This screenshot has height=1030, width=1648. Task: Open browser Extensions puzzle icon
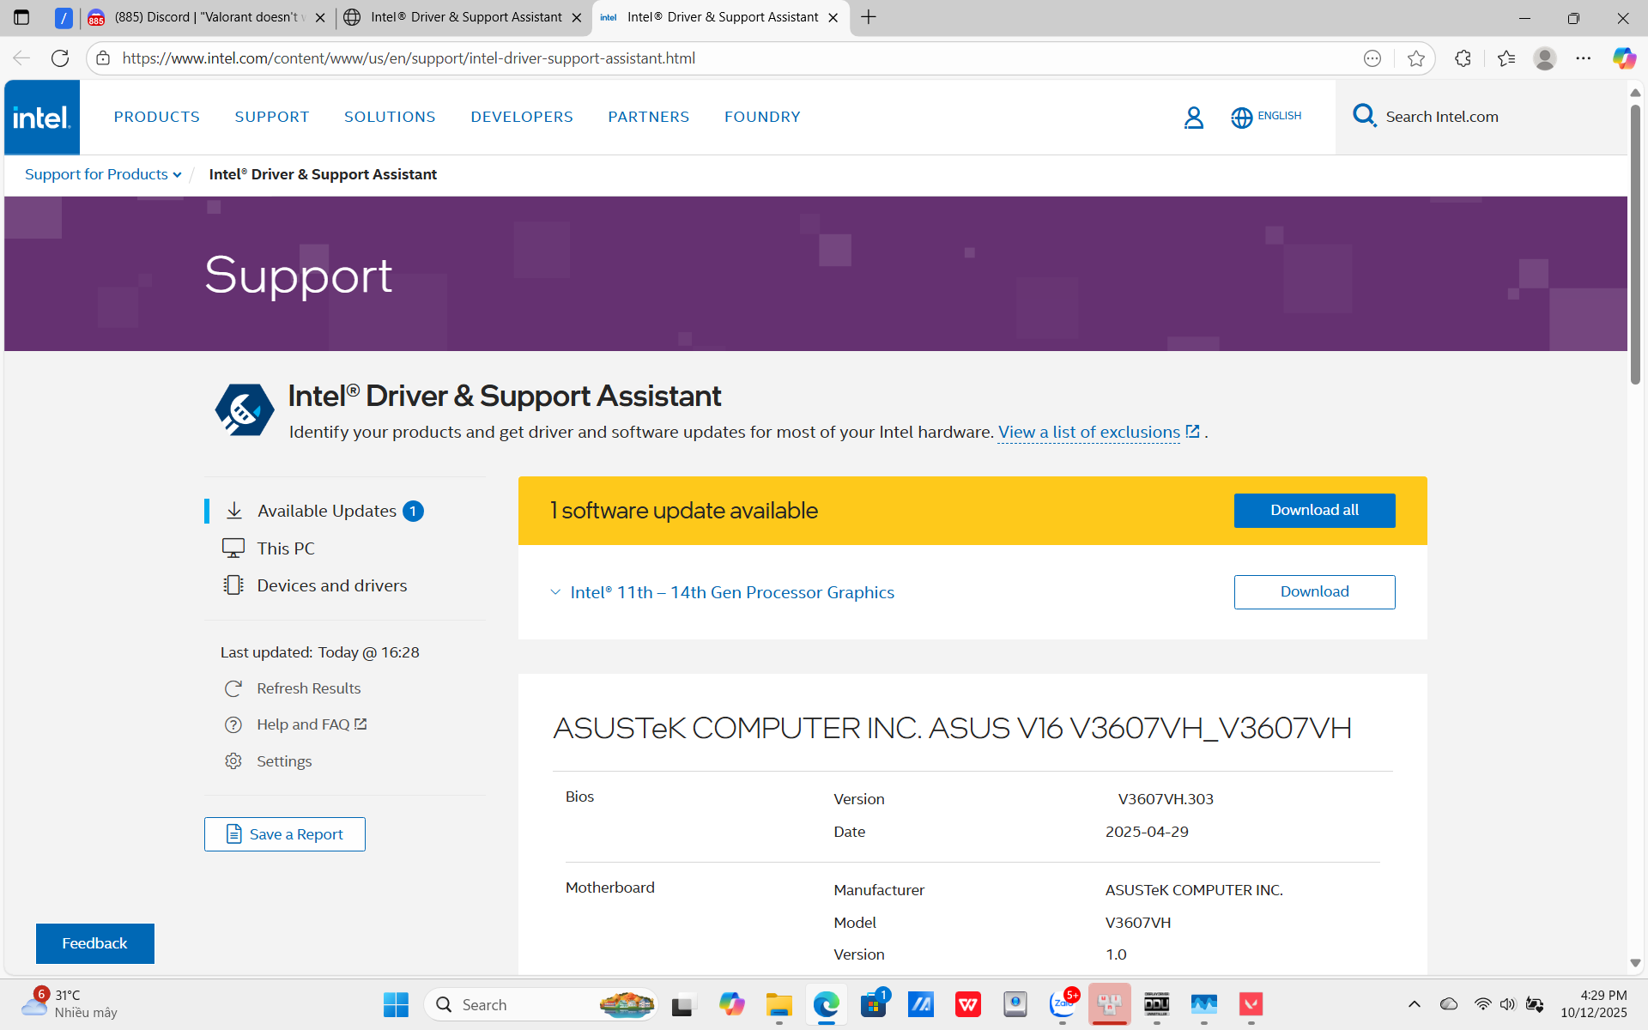(1463, 58)
